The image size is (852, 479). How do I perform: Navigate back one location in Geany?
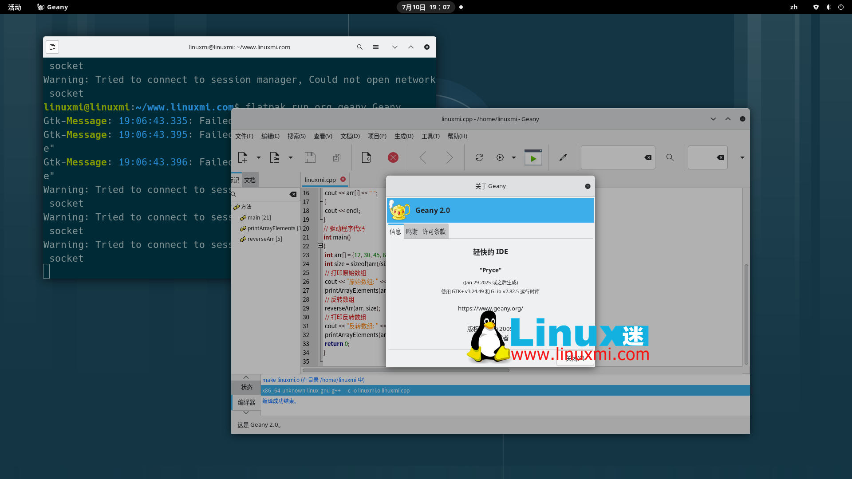[x=423, y=157]
